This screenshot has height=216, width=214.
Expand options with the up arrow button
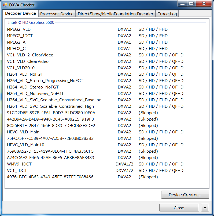pyautogui.click(x=205, y=208)
